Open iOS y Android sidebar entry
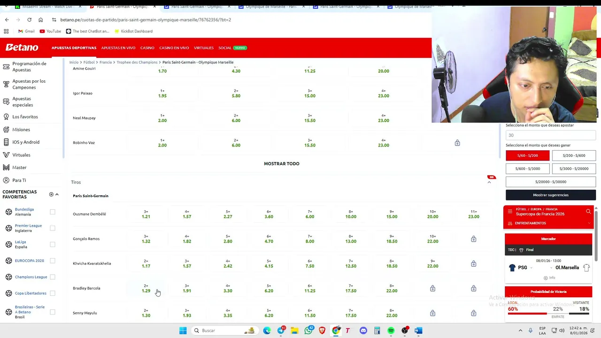This screenshot has height=338, width=601. 26,142
